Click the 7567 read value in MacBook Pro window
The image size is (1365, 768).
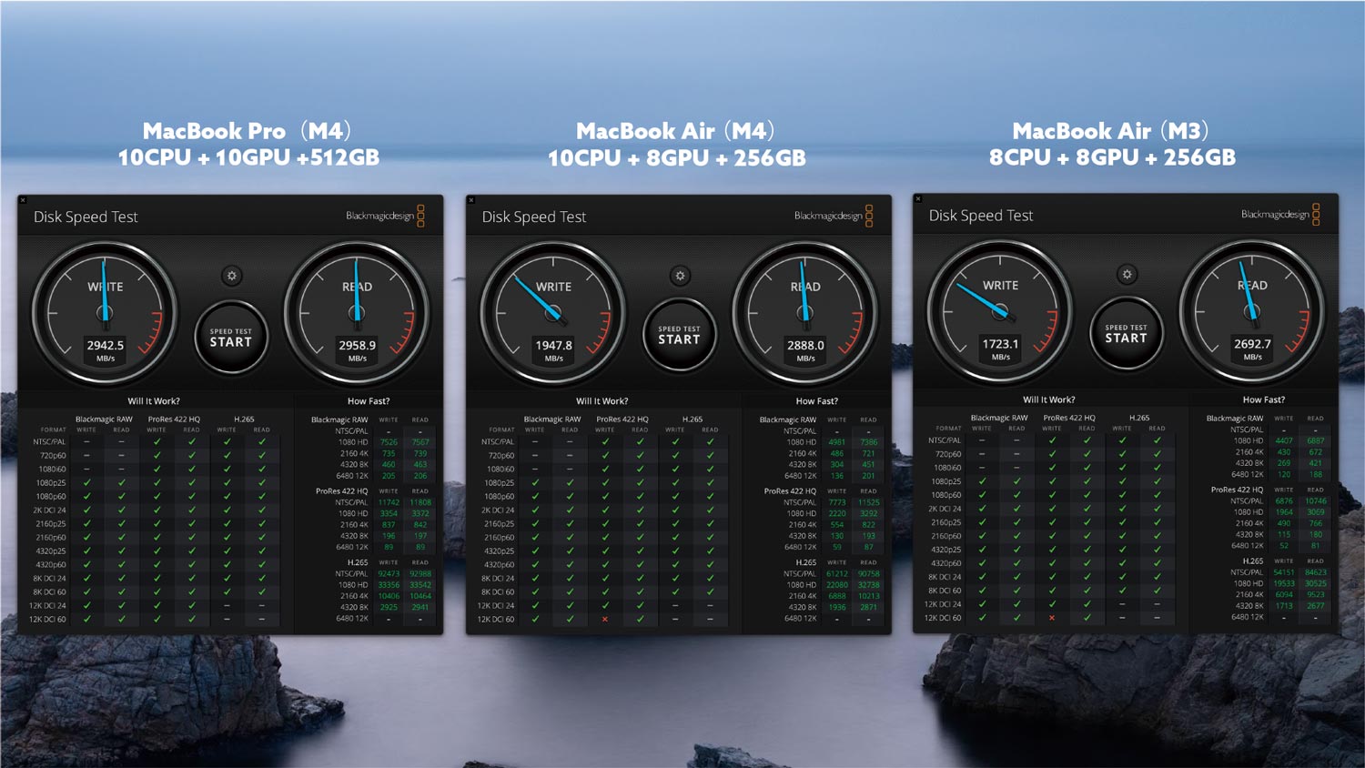tap(420, 442)
